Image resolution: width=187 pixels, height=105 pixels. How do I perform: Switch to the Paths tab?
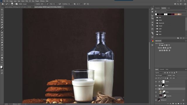click(167, 69)
